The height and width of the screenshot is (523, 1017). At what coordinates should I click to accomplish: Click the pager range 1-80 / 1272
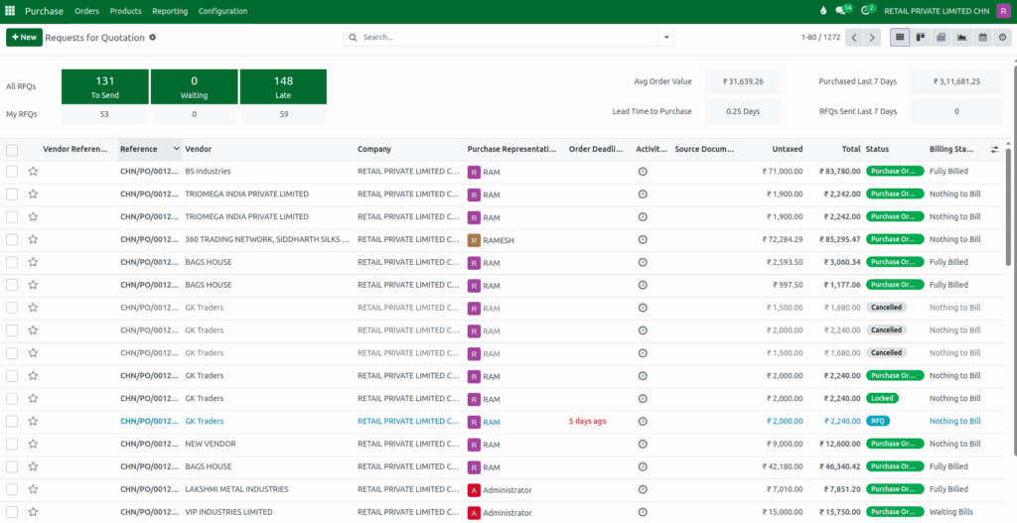(820, 38)
